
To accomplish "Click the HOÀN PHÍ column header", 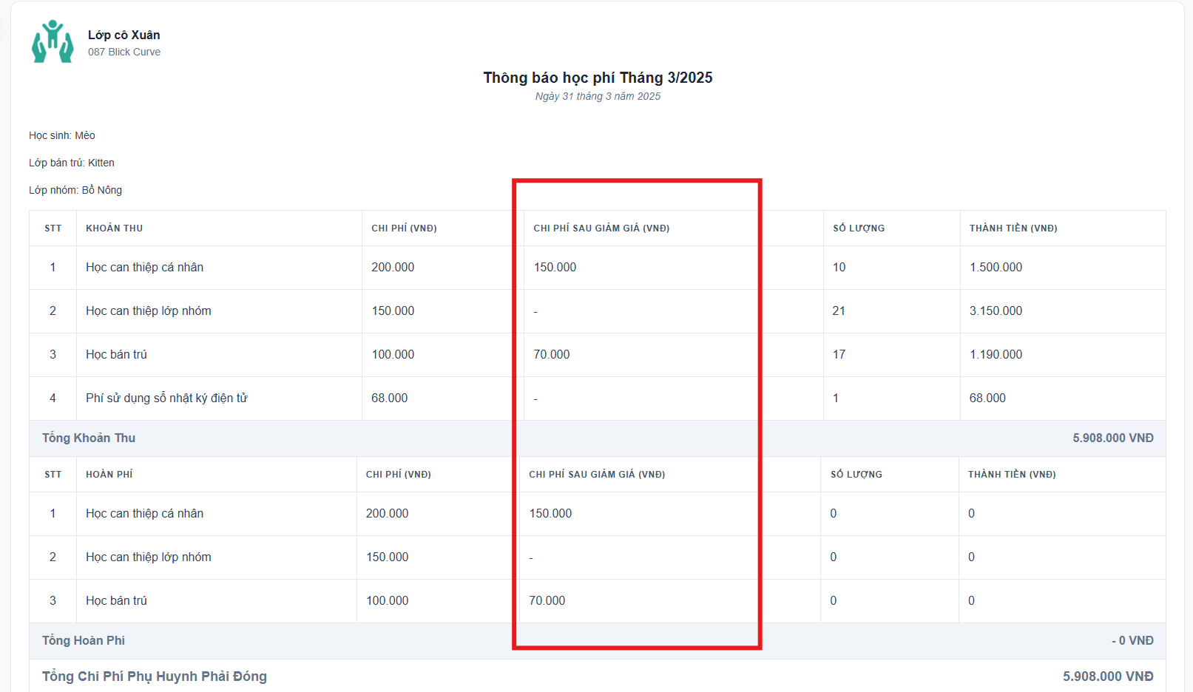I will coord(109,475).
